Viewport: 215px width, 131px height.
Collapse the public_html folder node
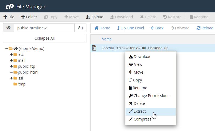point(12,72)
